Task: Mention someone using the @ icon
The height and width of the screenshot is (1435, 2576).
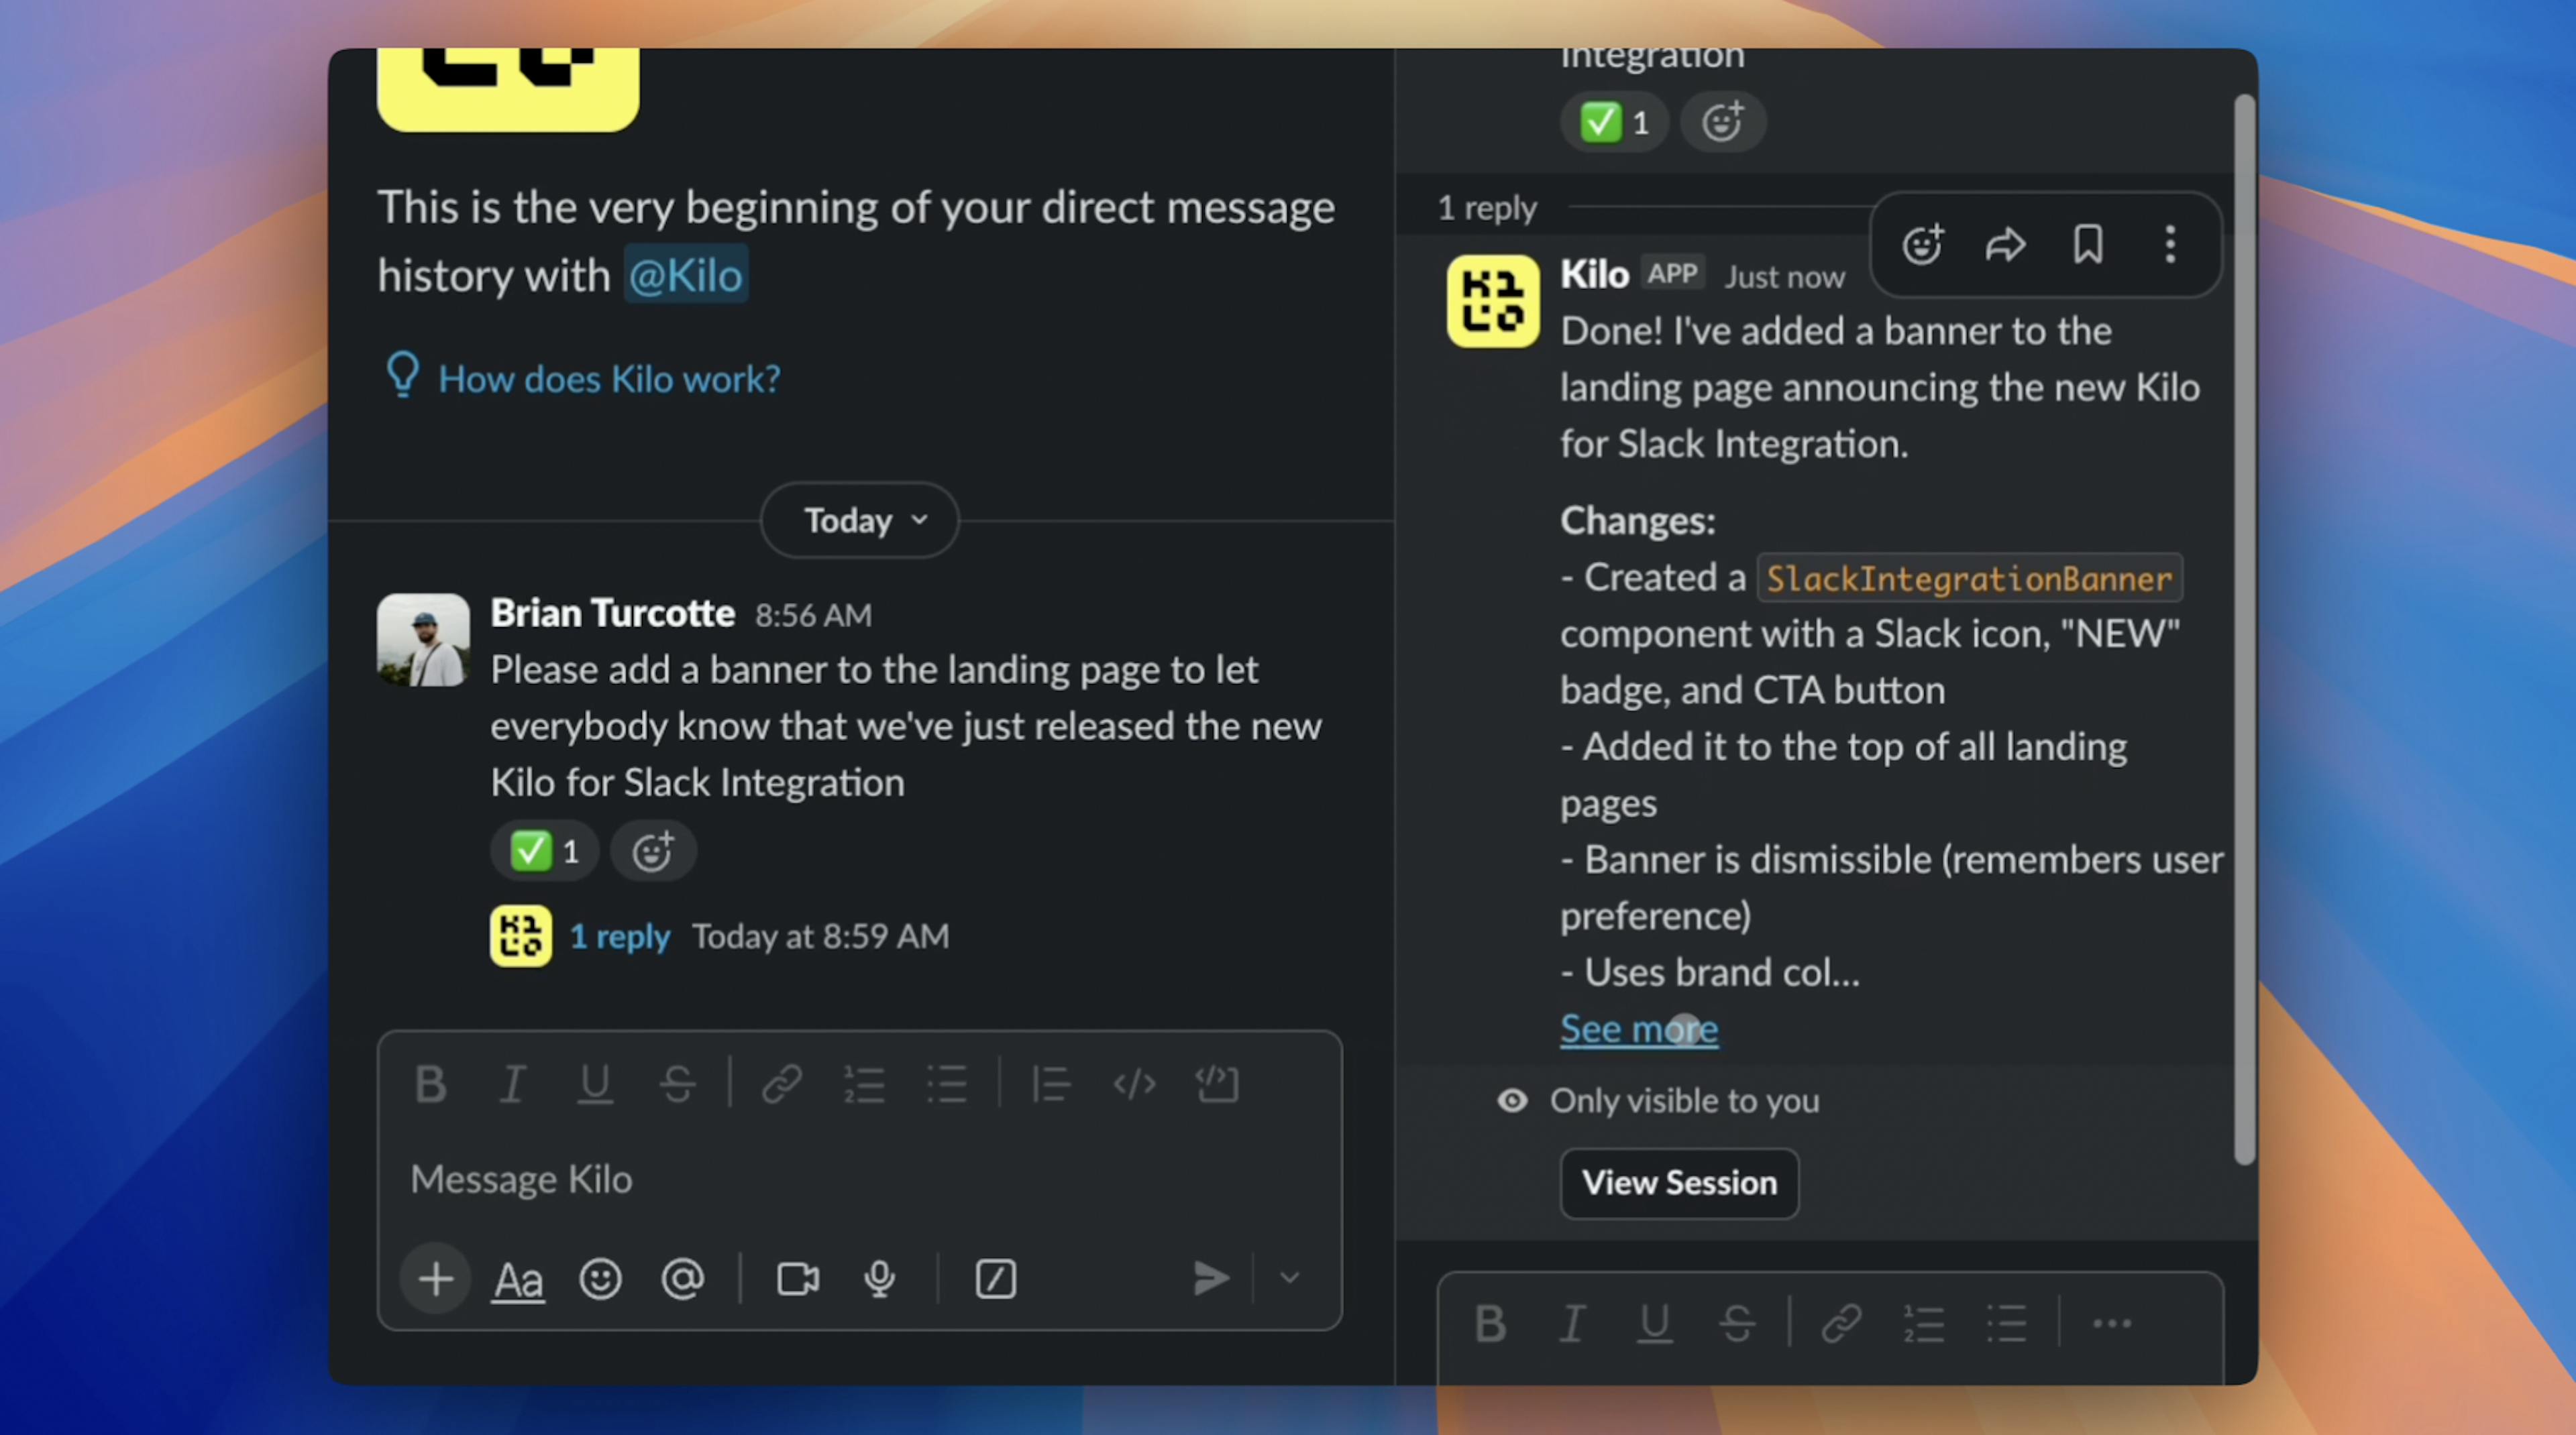Action: [683, 1279]
